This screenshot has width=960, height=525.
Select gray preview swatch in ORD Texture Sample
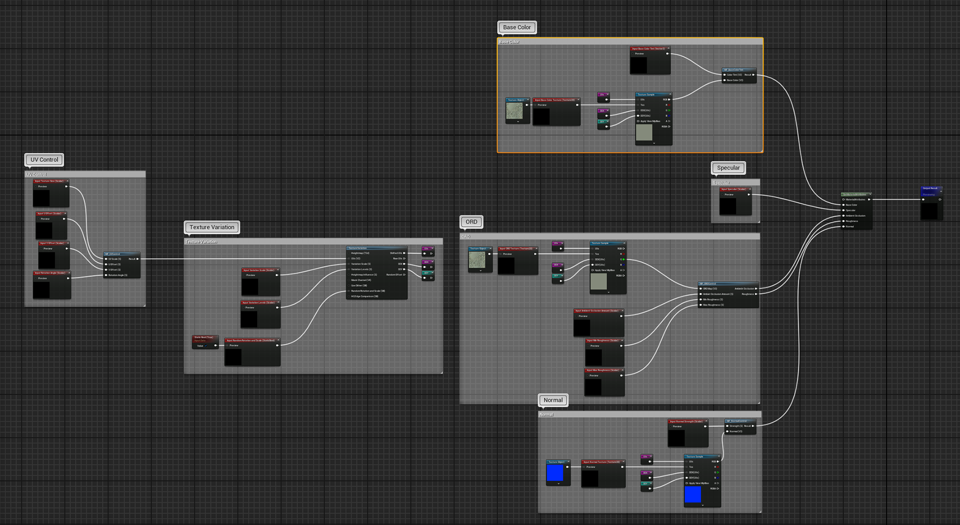(598, 282)
